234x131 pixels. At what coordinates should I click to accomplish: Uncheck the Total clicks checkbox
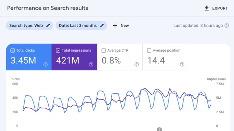(12, 50)
